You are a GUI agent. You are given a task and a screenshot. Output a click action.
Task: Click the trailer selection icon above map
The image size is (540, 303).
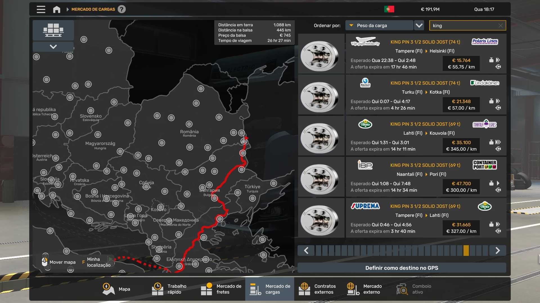53,30
